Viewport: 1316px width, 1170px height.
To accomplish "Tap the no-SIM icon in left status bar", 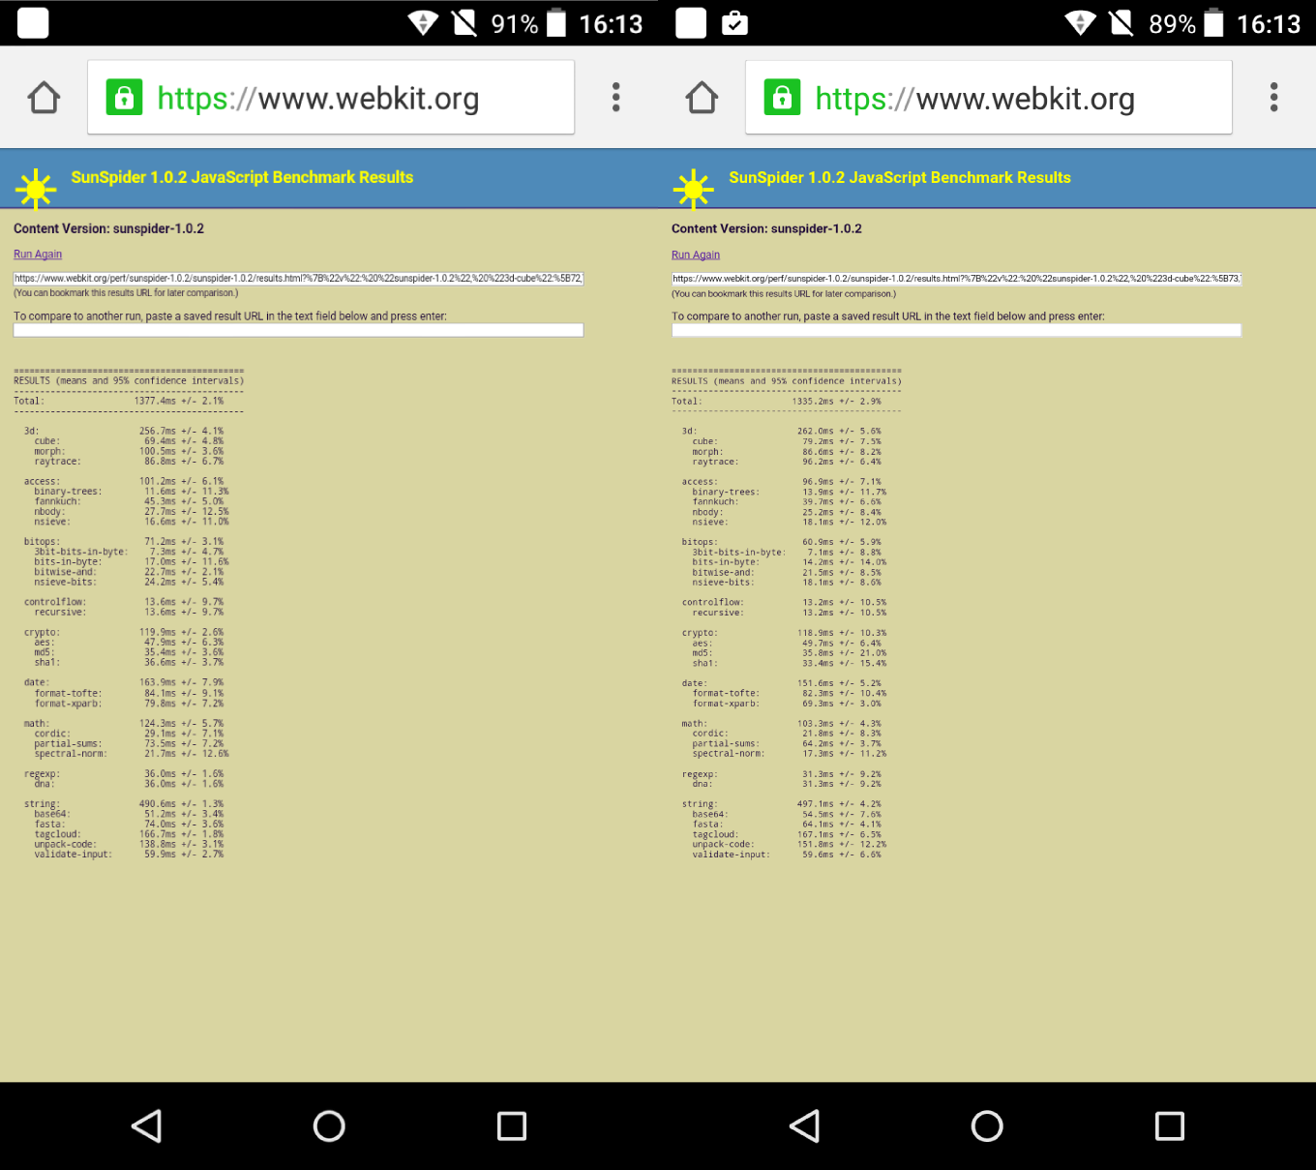I will pos(465,23).
